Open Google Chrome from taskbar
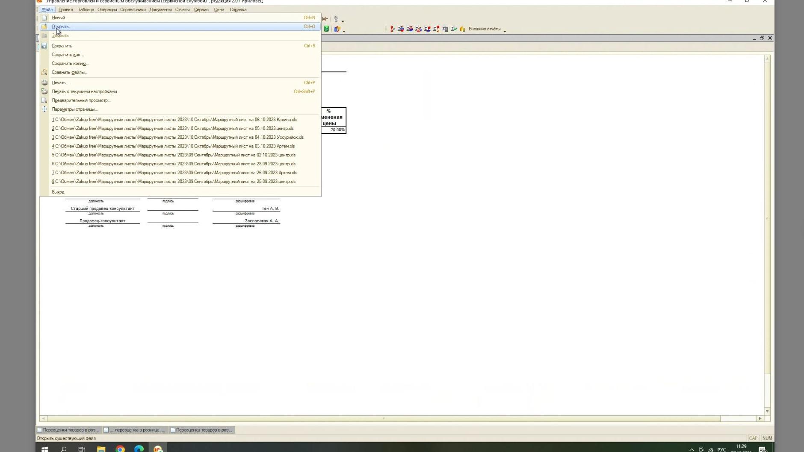804x452 pixels. [120, 449]
